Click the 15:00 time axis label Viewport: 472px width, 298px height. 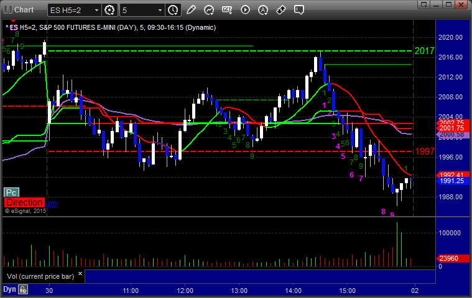[x=348, y=291]
